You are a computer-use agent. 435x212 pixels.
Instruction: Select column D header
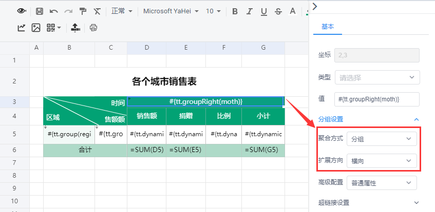point(147,48)
